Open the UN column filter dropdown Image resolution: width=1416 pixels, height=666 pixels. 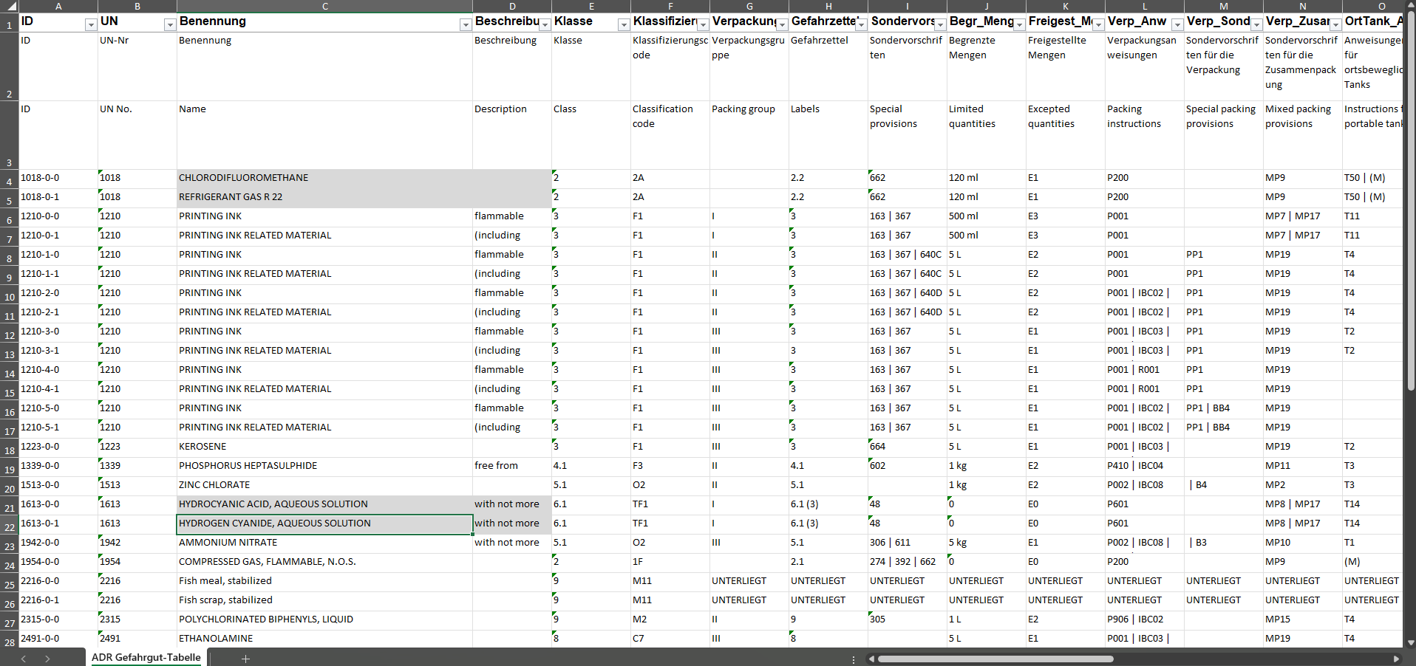[x=169, y=25]
